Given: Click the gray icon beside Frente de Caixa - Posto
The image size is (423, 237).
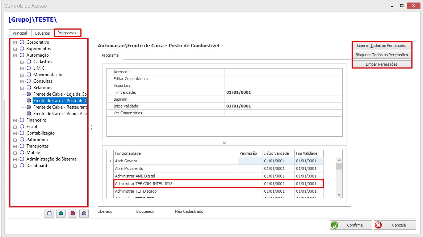Looking at the screenshot, I should pos(29,101).
